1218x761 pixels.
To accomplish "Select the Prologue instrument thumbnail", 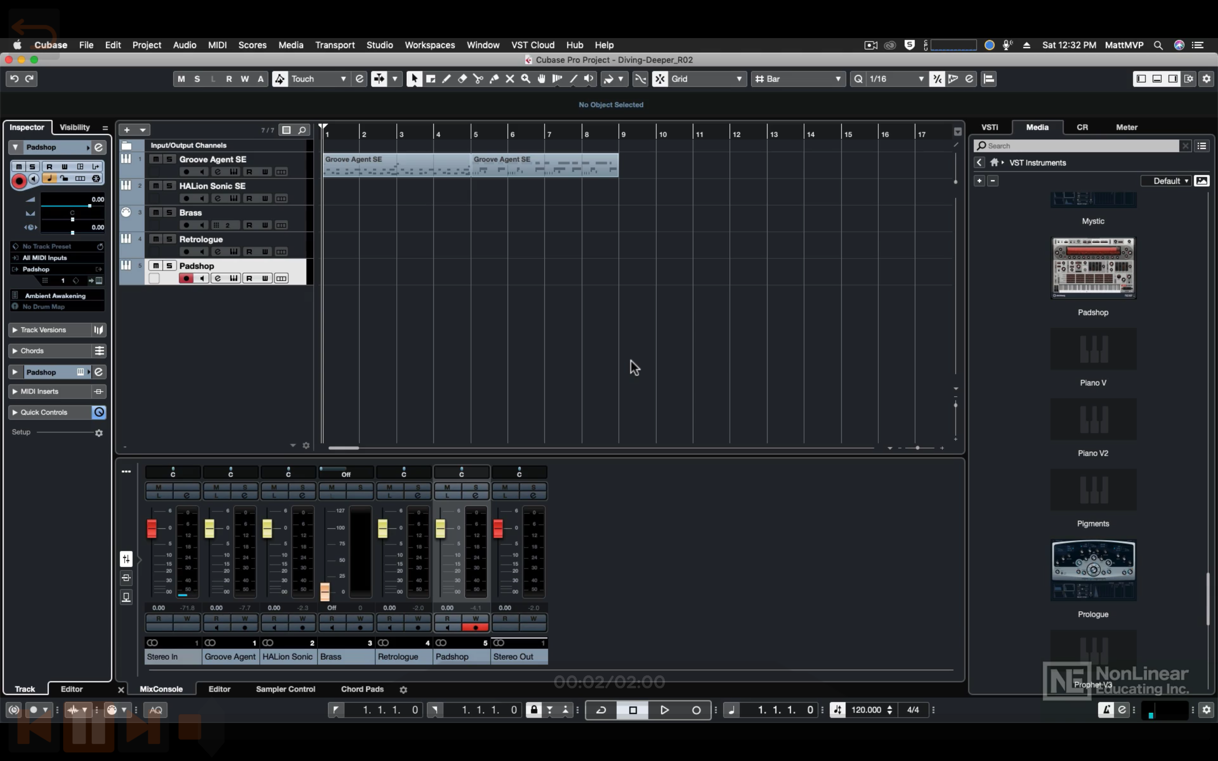I will tap(1093, 570).
